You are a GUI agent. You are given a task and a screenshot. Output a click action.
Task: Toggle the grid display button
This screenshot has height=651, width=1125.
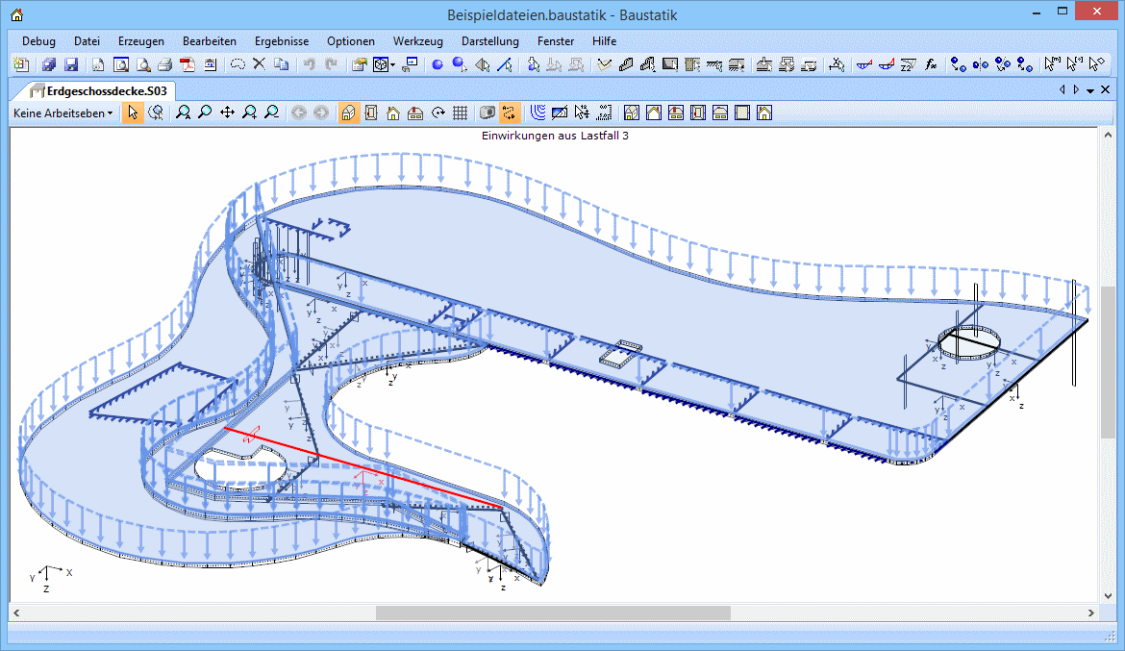(460, 113)
